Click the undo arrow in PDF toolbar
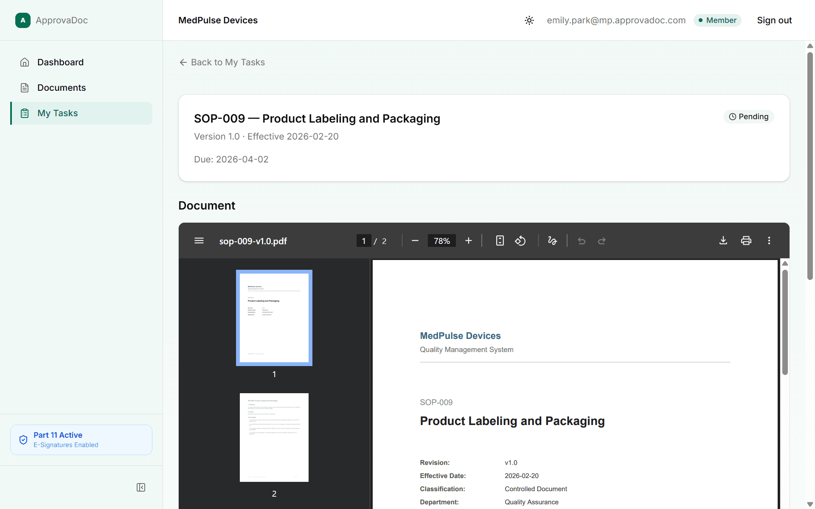Viewport: 815px width, 509px height. tap(582, 241)
